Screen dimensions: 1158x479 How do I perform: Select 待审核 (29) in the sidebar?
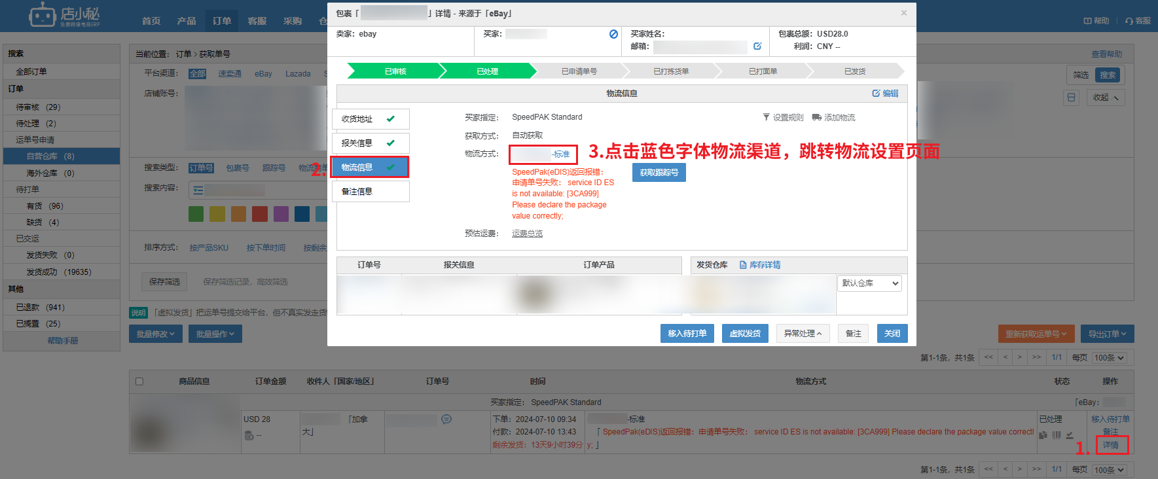(38, 107)
